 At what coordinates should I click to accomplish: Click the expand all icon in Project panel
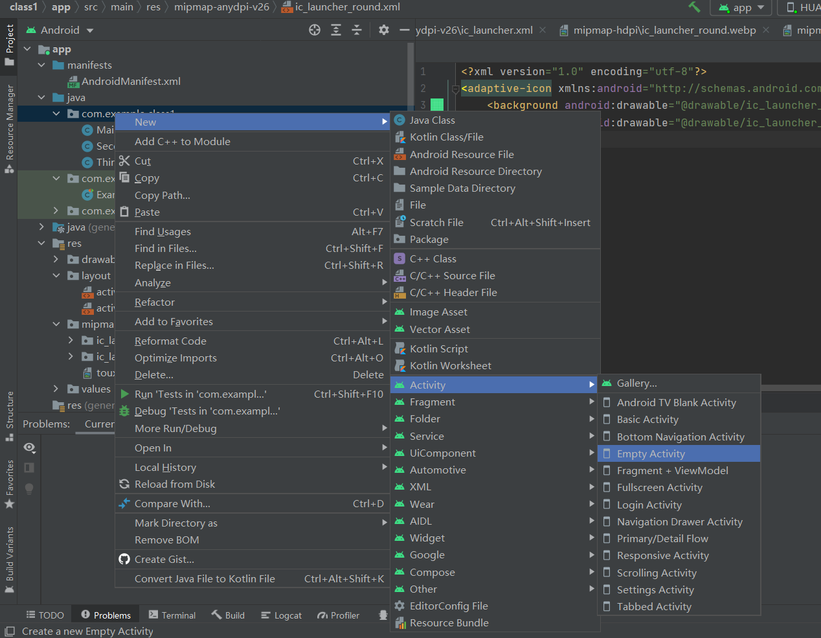(336, 30)
